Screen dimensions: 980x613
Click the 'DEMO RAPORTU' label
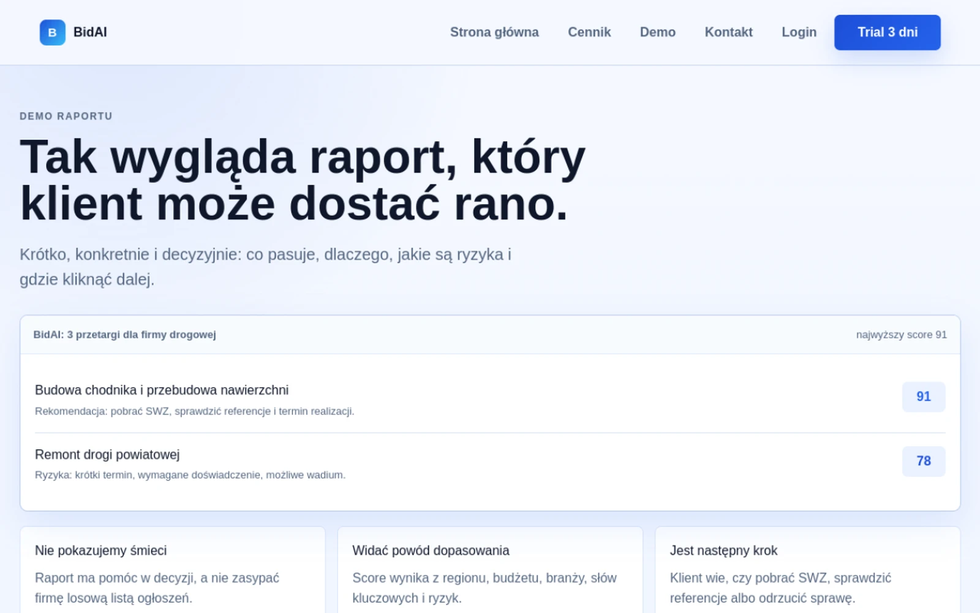click(66, 116)
